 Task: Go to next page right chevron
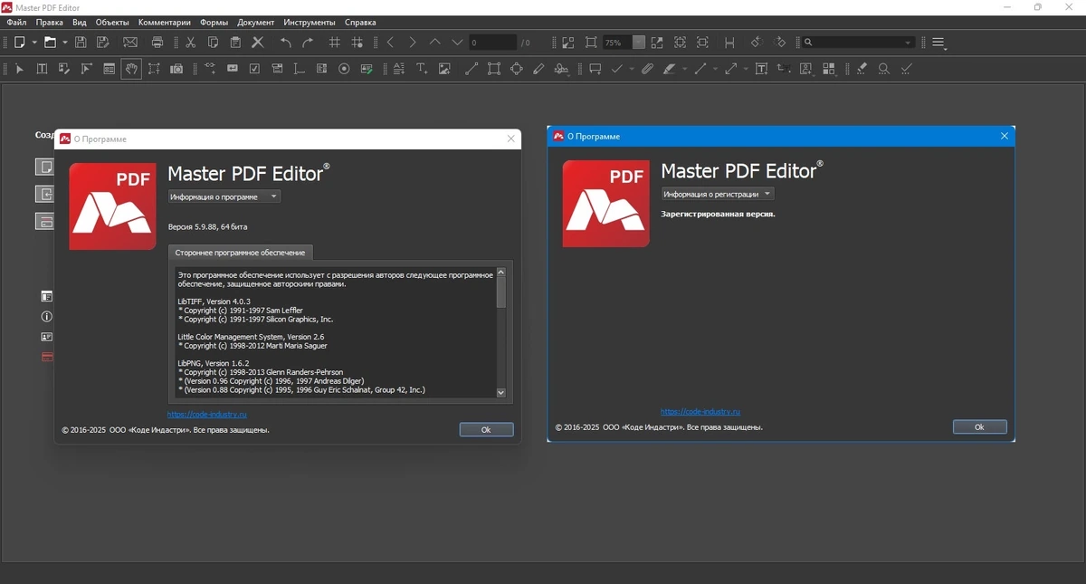click(413, 43)
